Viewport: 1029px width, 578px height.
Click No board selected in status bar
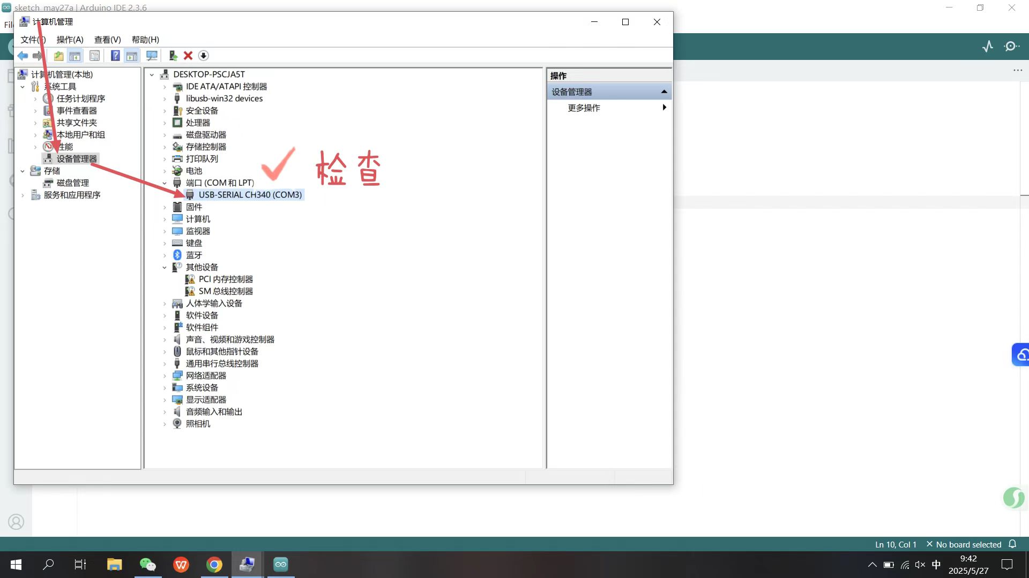[x=968, y=544]
